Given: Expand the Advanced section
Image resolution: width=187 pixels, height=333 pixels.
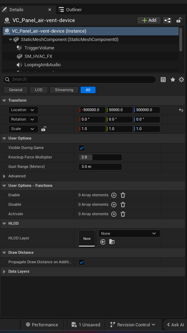Looking at the screenshot, I should (x=4, y=176).
